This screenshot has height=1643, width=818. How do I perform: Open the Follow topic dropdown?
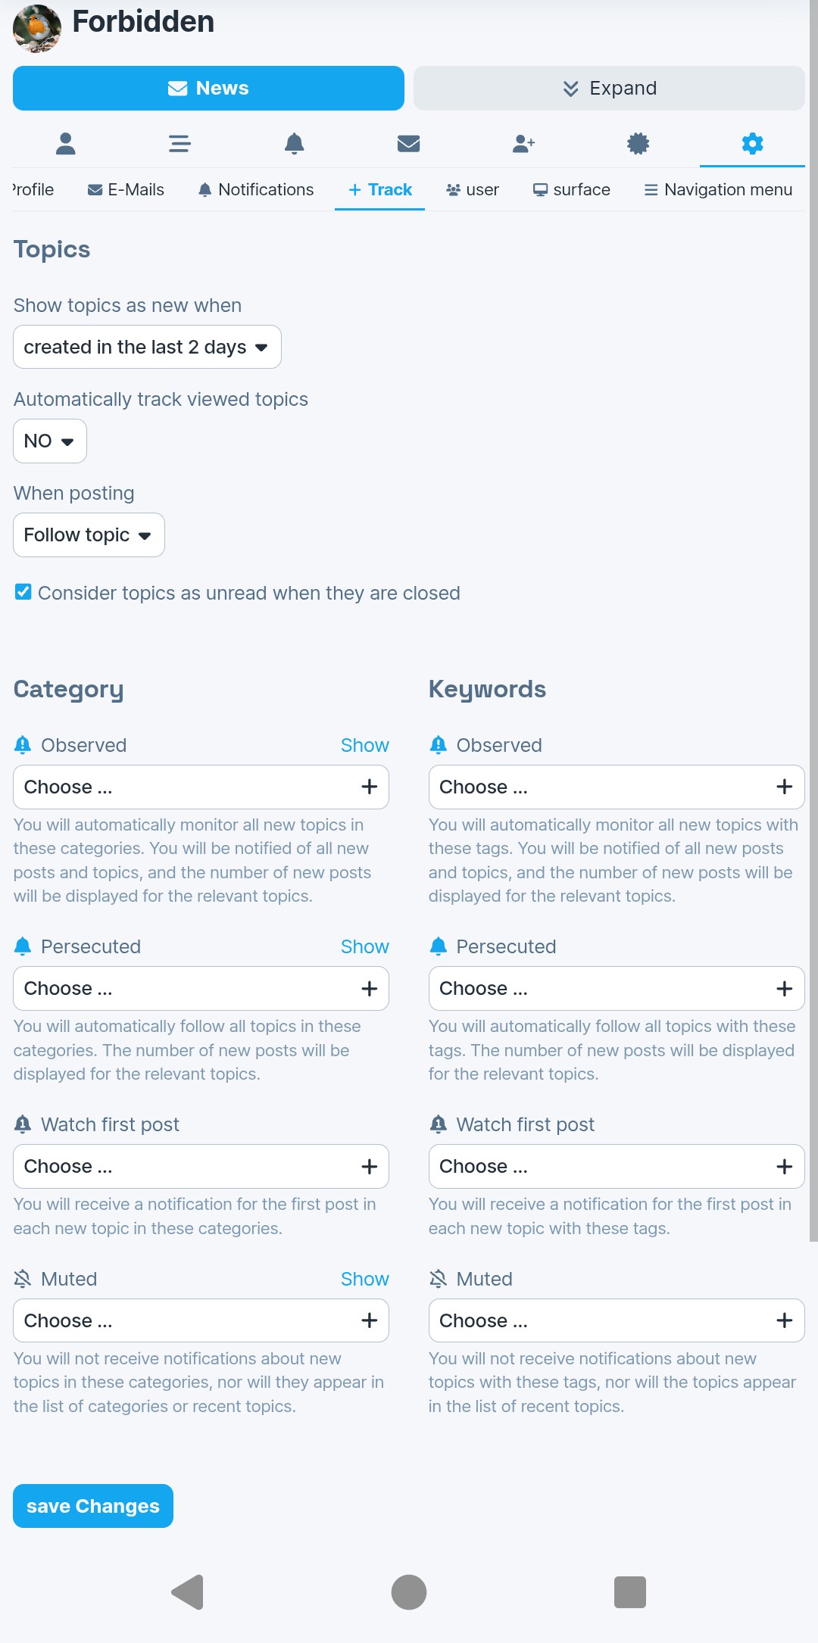click(x=89, y=535)
